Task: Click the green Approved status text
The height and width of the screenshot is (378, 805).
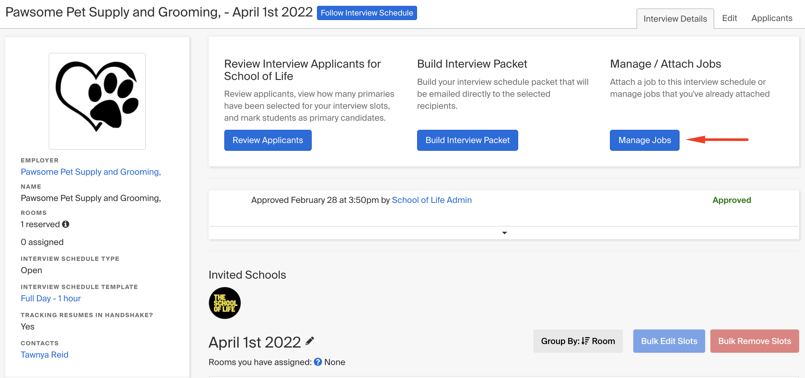Action: 732,200
